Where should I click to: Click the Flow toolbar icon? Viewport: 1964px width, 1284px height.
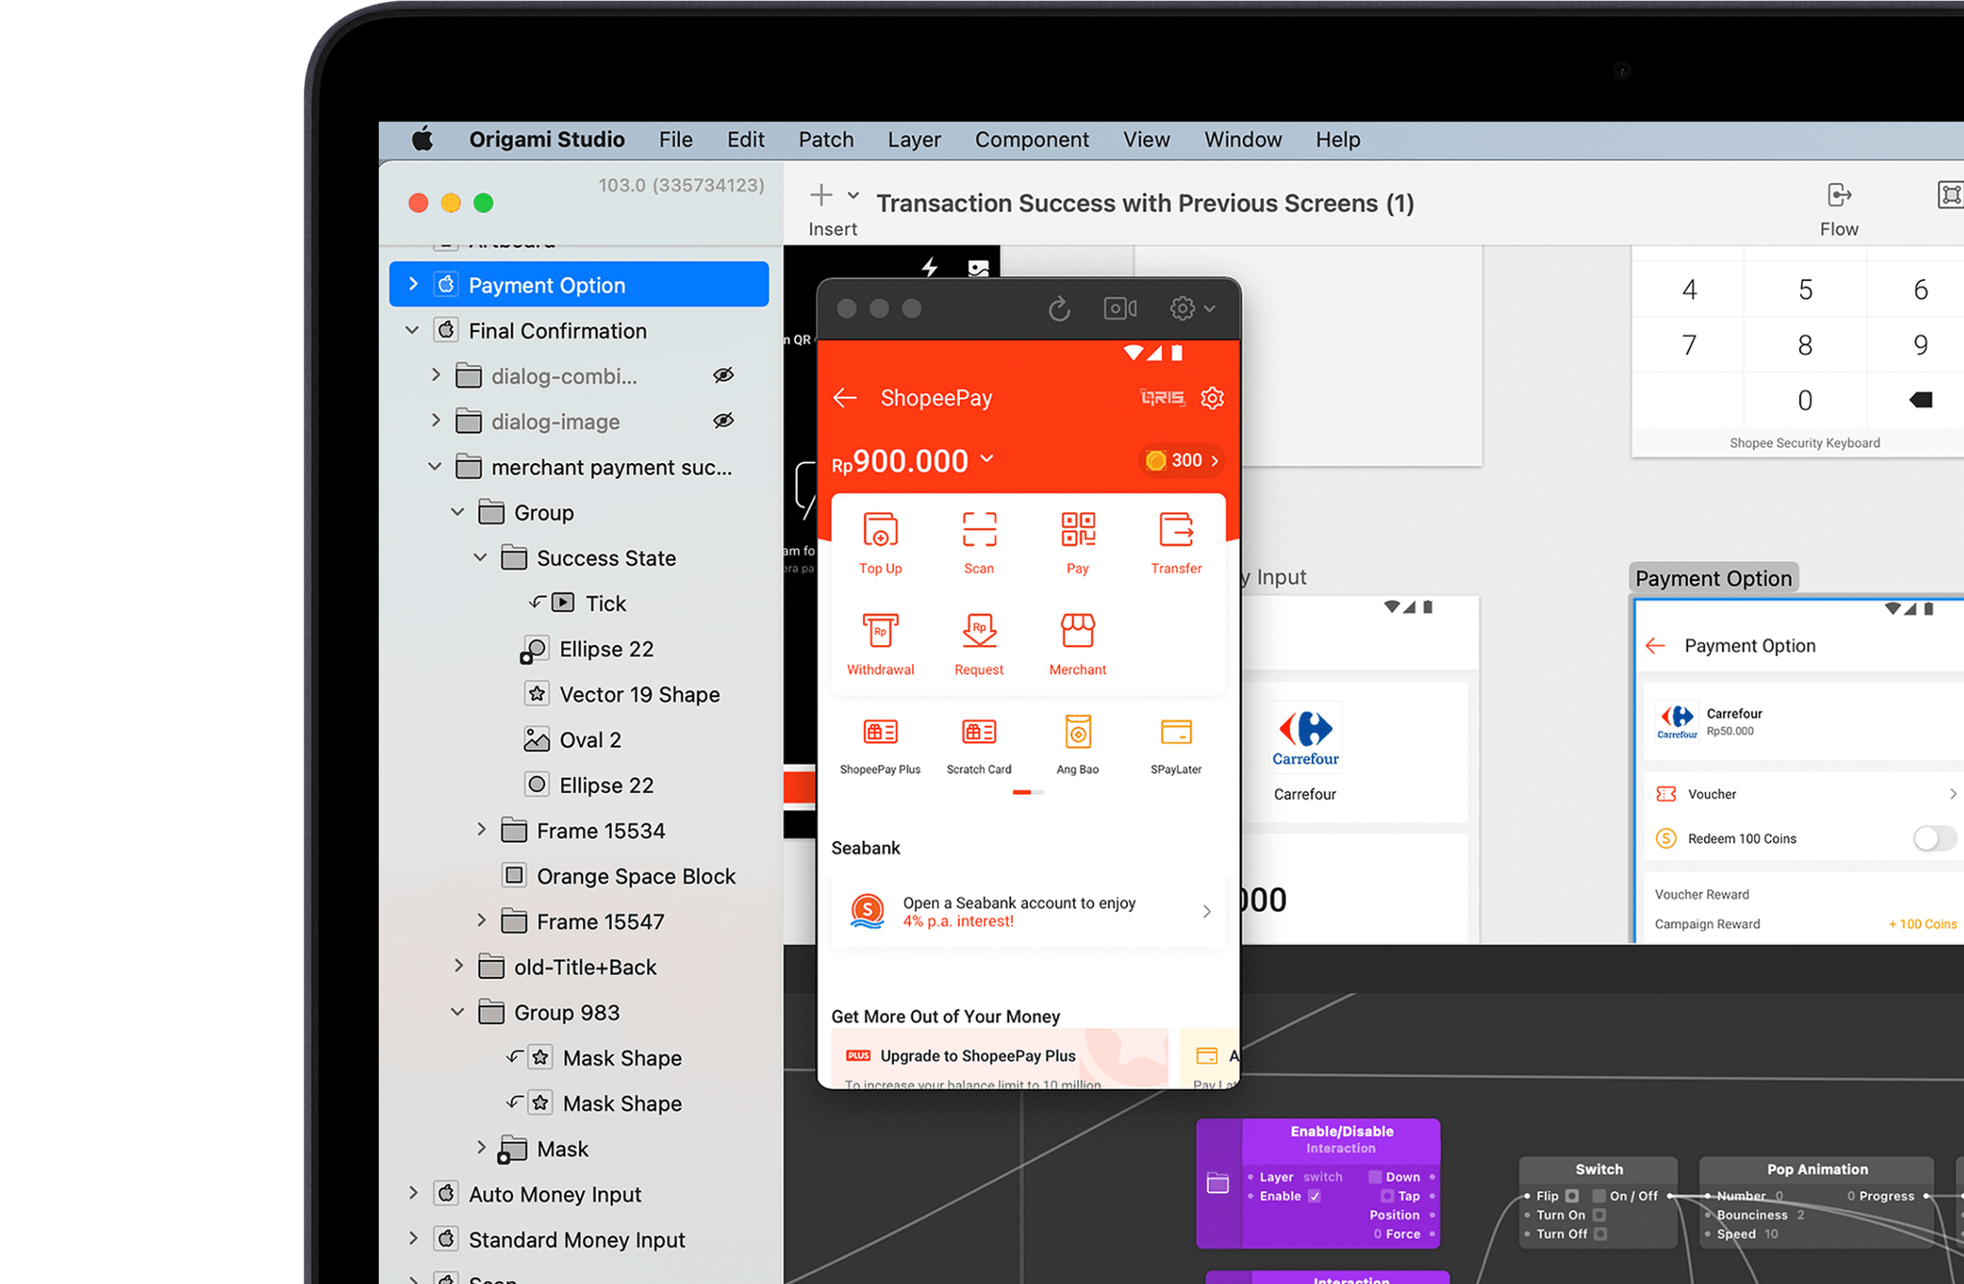pos(1838,196)
